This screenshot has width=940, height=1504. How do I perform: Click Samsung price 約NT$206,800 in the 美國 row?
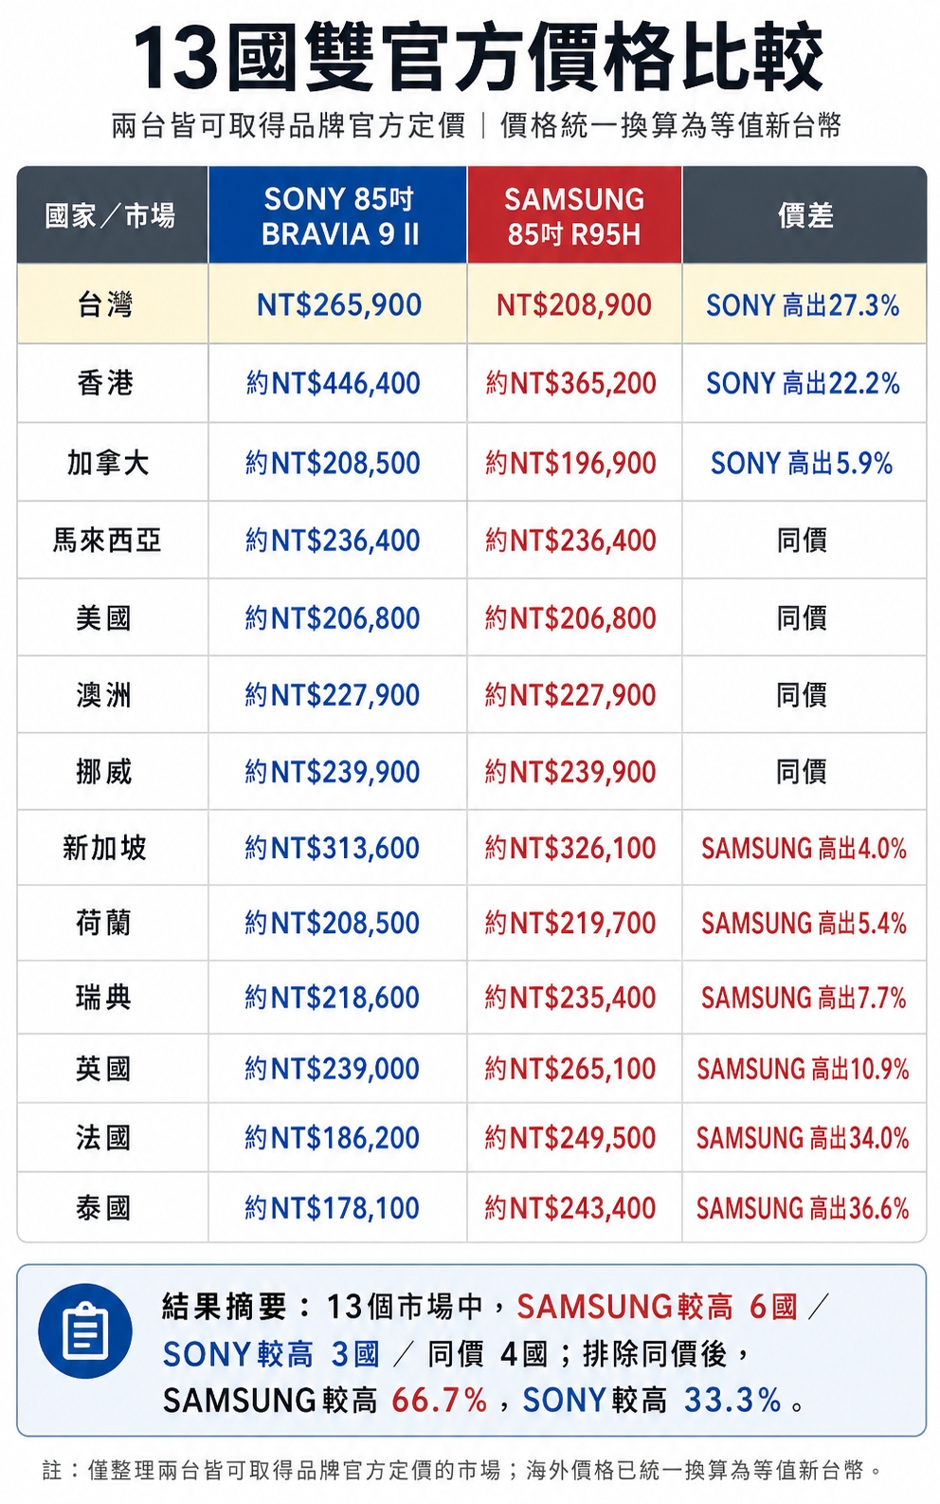coord(571,618)
